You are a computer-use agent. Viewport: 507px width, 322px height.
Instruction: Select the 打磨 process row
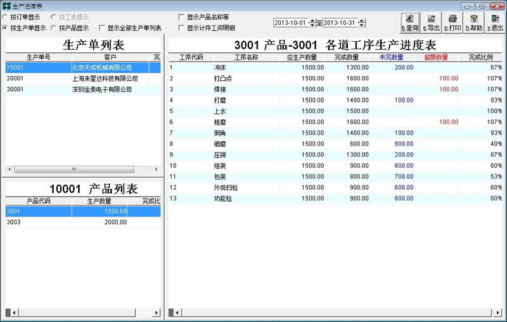click(335, 101)
